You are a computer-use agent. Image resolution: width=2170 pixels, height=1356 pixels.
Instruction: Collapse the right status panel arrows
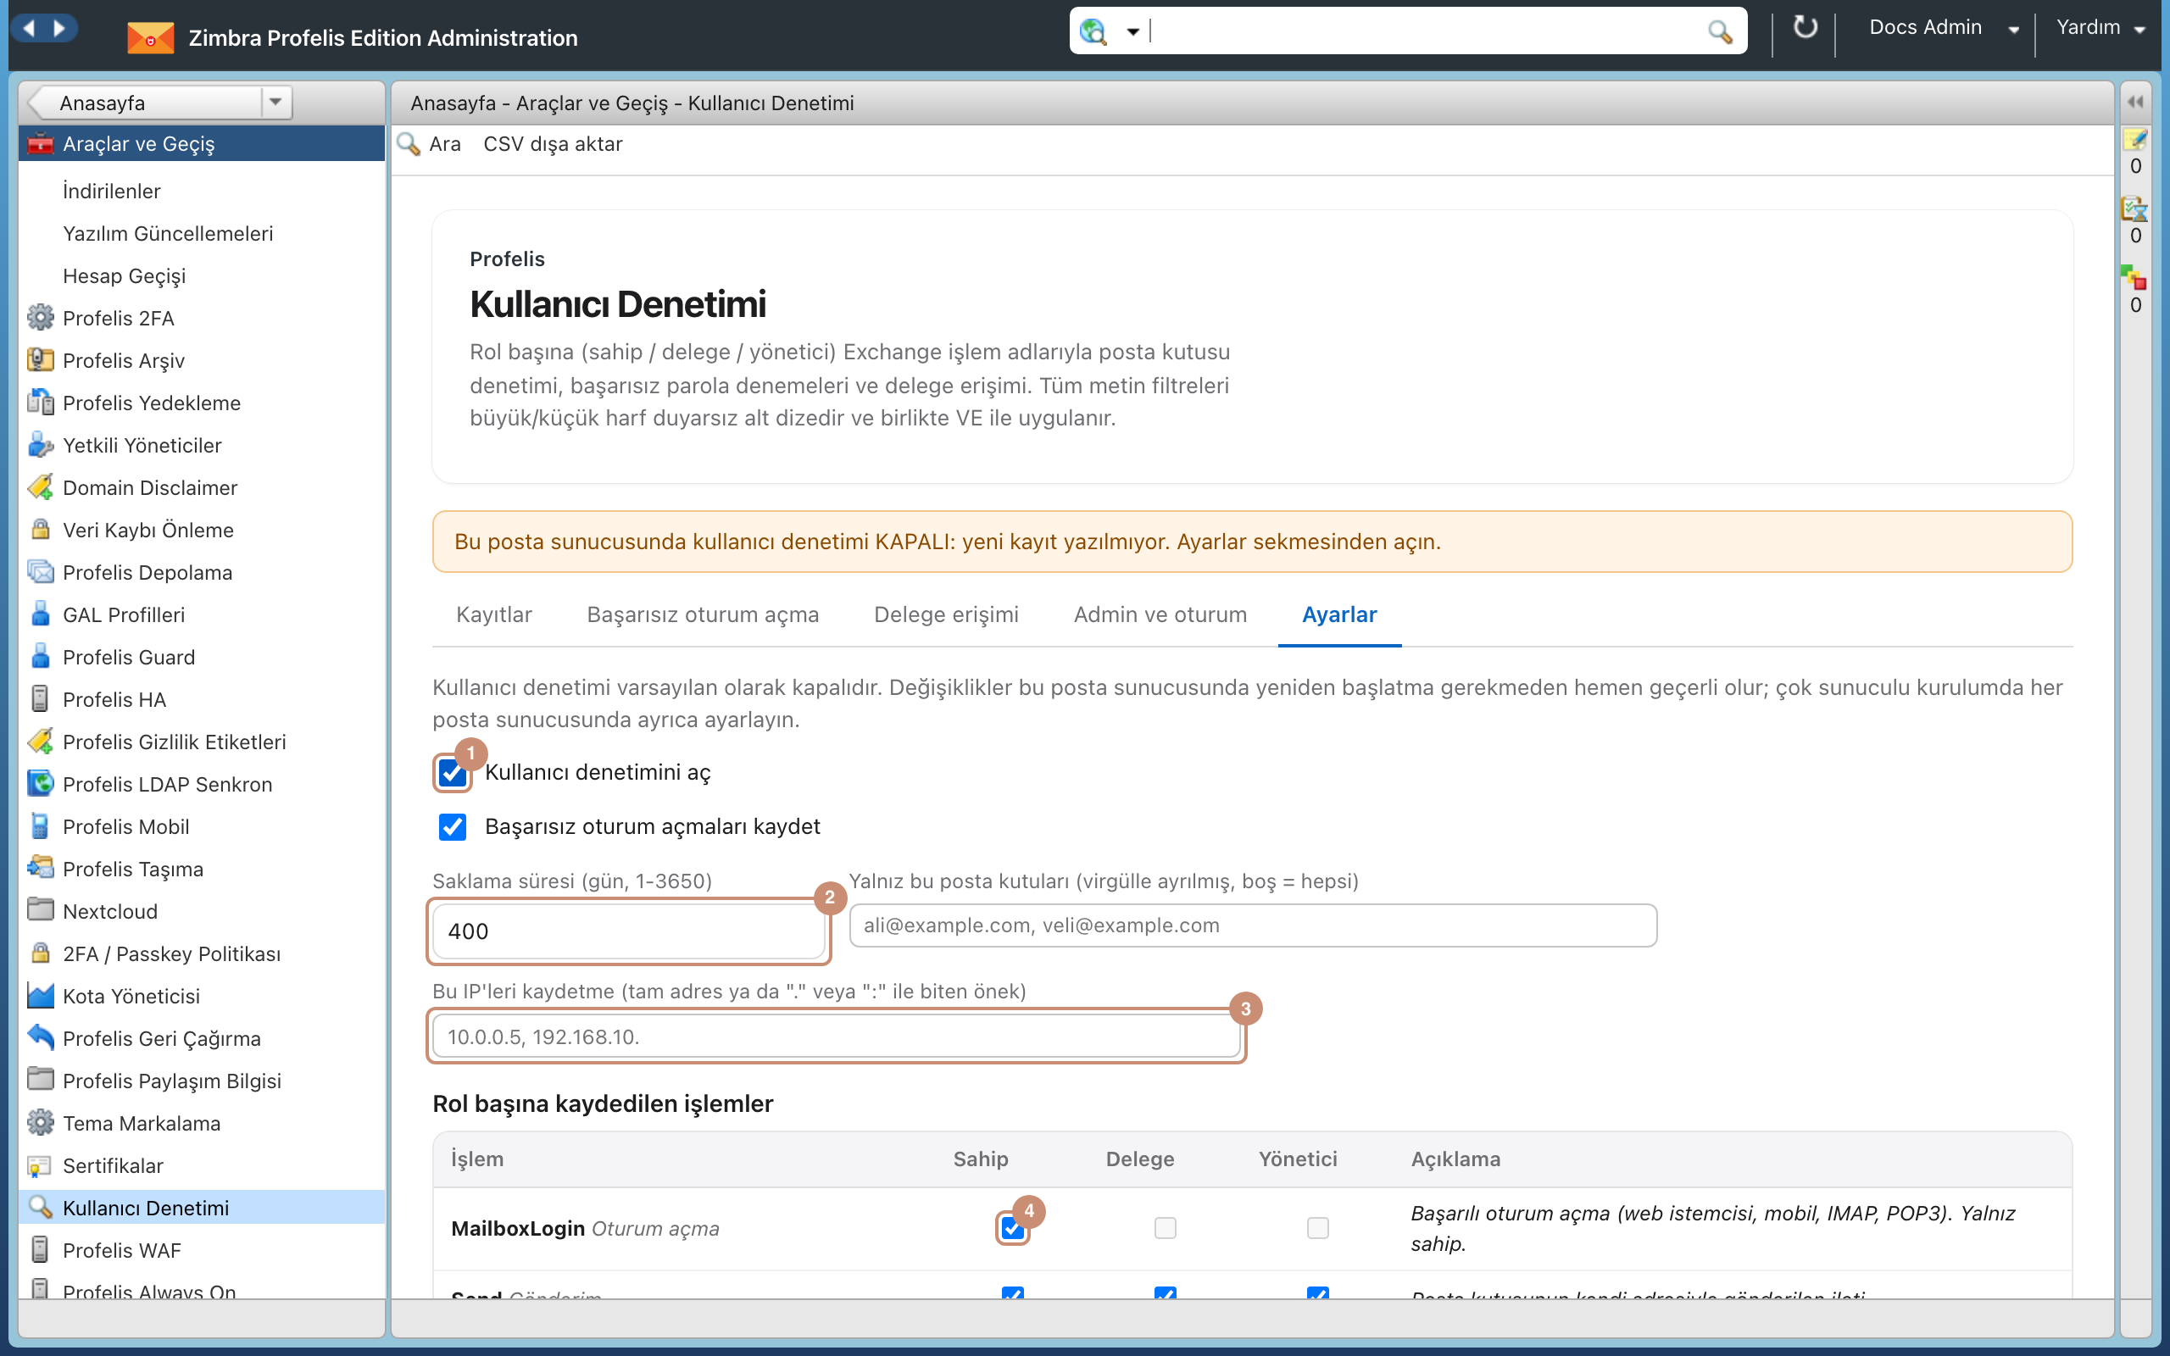pos(2136,103)
